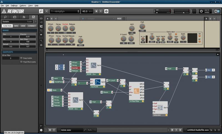Open the browser search tab in sidebar
This screenshot has width=222, height=134.
tap(5, 17)
